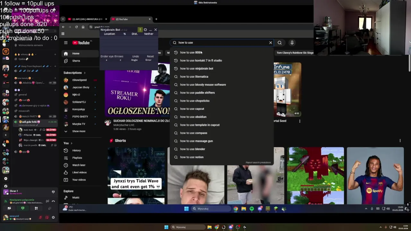Clear the YouTube search box text
Screen dimensions: 411x231
tap(270, 42)
